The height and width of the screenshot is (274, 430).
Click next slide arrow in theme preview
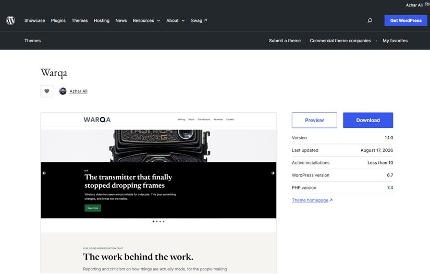[x=273, y=173]
